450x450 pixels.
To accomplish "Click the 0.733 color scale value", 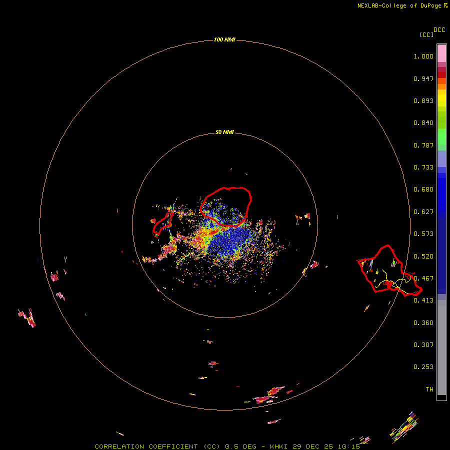I will pos(423,167).
